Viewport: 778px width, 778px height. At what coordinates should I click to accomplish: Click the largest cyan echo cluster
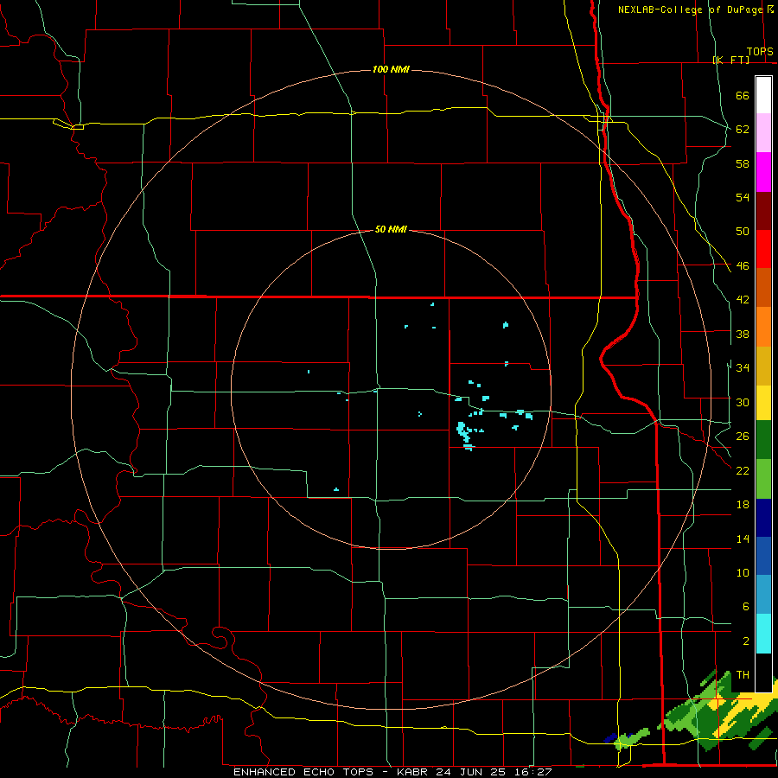click(464, 432)
